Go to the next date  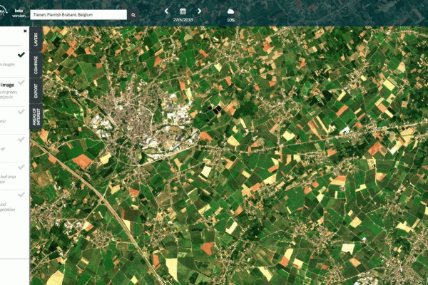pos(199,11)
